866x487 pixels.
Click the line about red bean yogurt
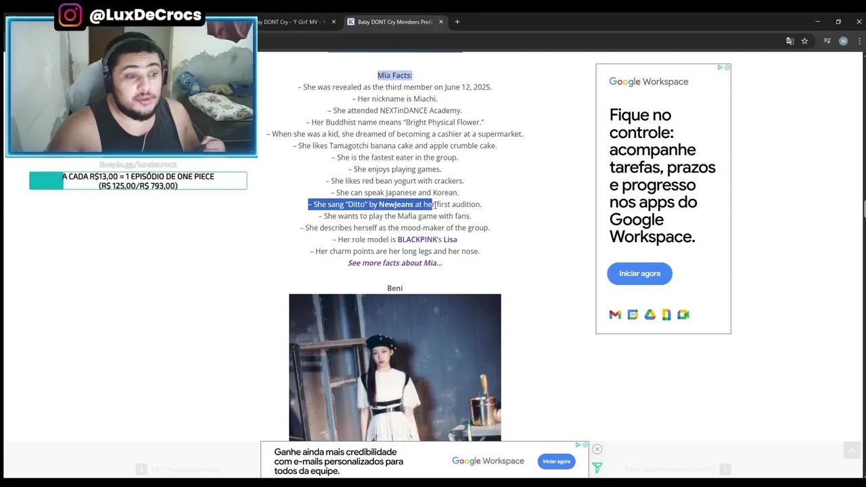[x=395, y=181]
